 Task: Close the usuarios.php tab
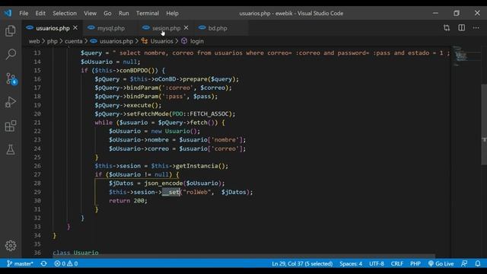75,28
